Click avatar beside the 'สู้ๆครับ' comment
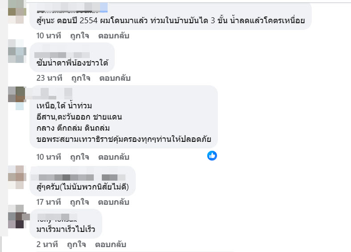 [16, 176]
